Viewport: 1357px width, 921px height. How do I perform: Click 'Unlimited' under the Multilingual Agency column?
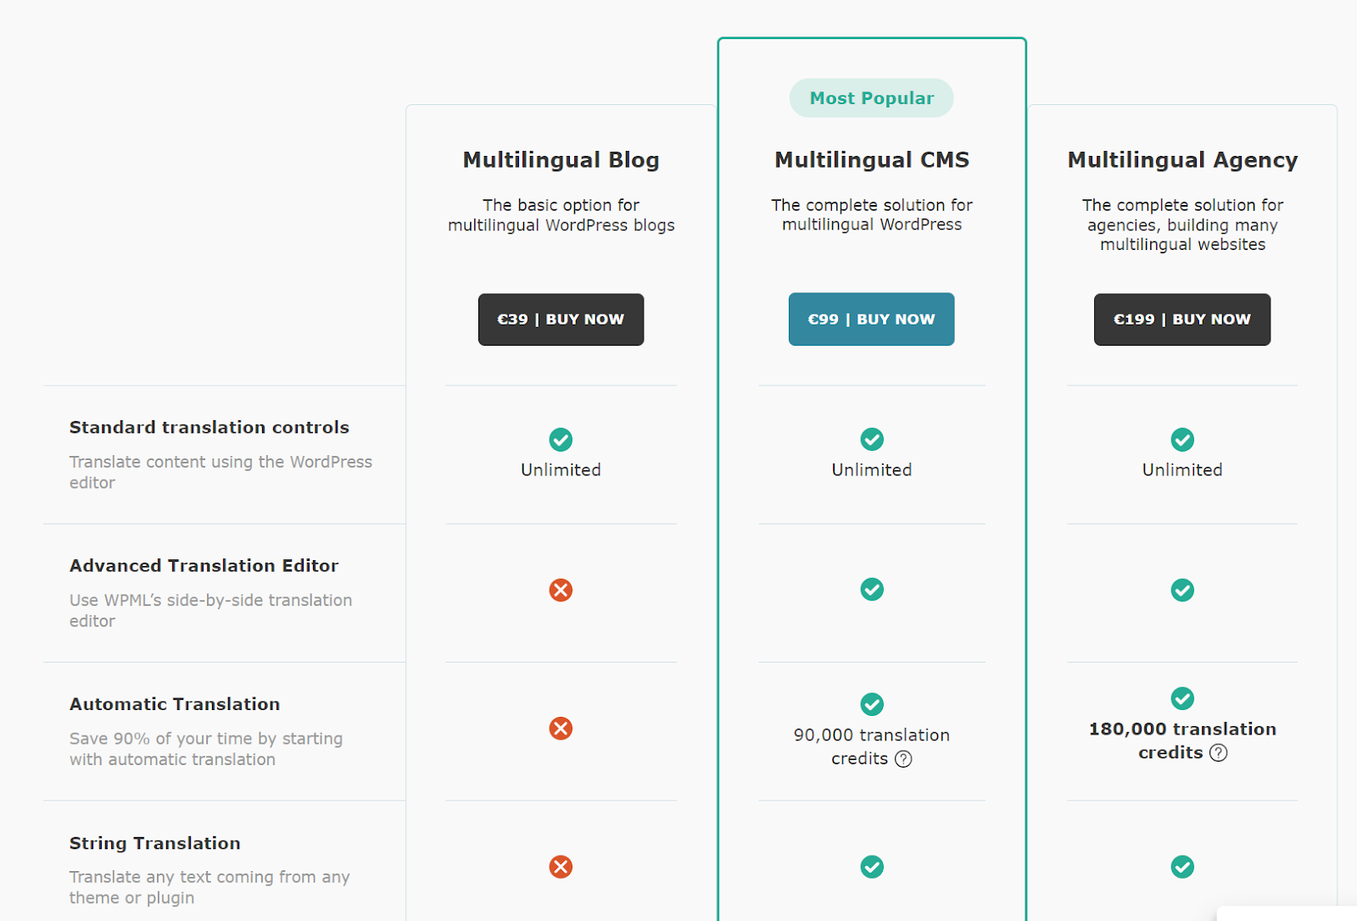click(1182, 469)
